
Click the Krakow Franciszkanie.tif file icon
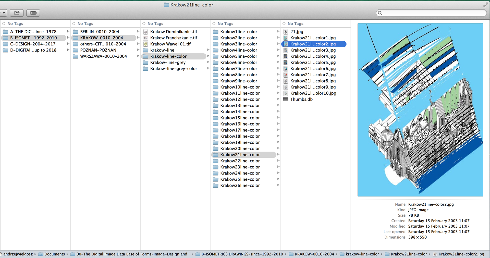pyautogui.click(x=145, y=38)
